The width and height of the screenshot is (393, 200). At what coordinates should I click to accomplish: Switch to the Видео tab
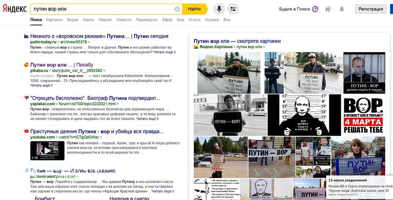(73, 20)
